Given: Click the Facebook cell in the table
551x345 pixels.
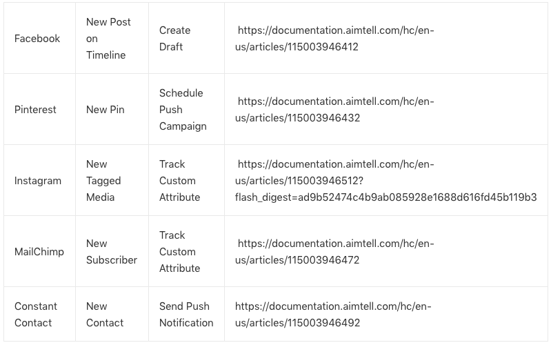Looking at the screenshot, I should 37,39.
